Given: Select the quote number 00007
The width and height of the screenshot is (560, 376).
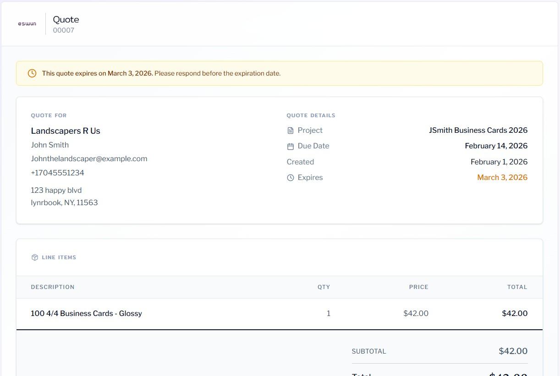Looking at the screenshot, I should pos(64,30).
